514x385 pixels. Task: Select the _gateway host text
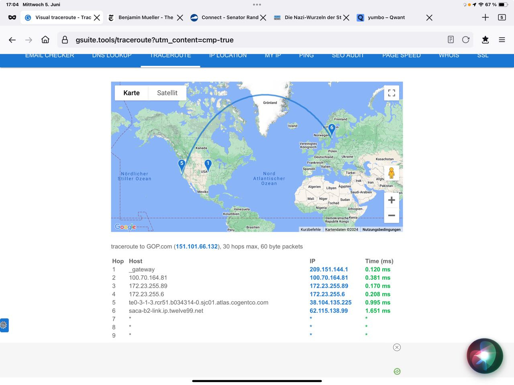(x=142, y=269)
